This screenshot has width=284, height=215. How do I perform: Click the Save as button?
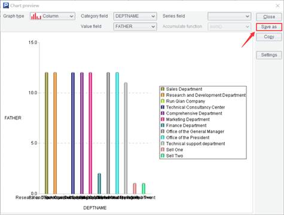coord(269,27)
